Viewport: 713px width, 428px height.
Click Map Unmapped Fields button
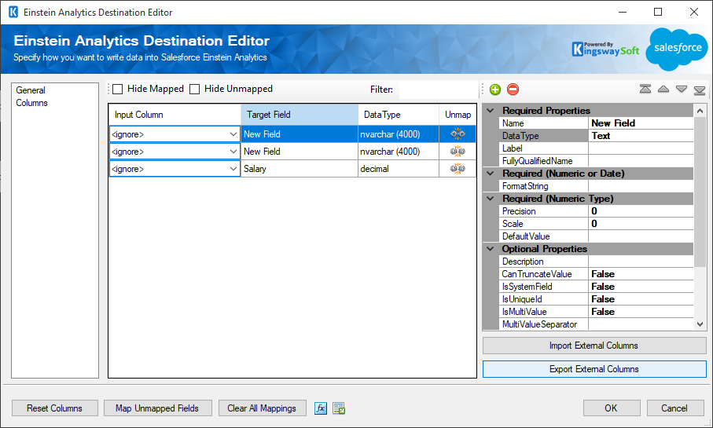pos(157,408)
